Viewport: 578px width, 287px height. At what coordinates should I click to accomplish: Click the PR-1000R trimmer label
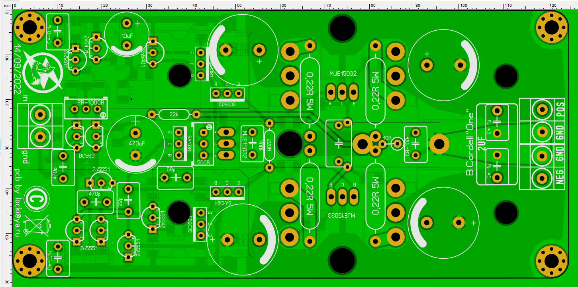pos(91,102)
